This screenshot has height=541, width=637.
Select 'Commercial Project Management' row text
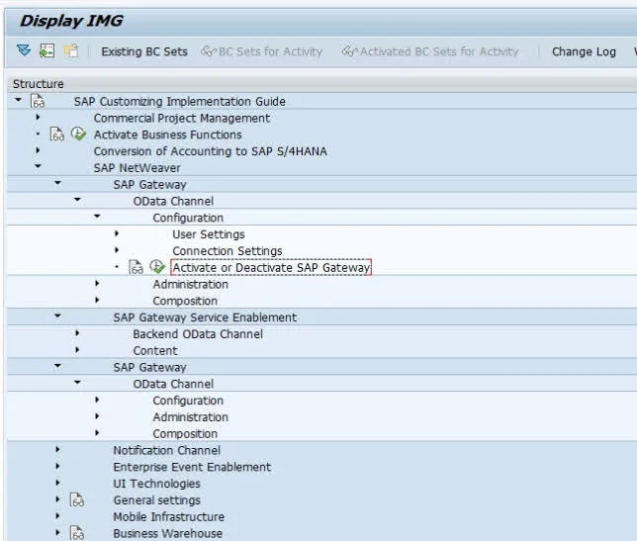coord(182,118)
